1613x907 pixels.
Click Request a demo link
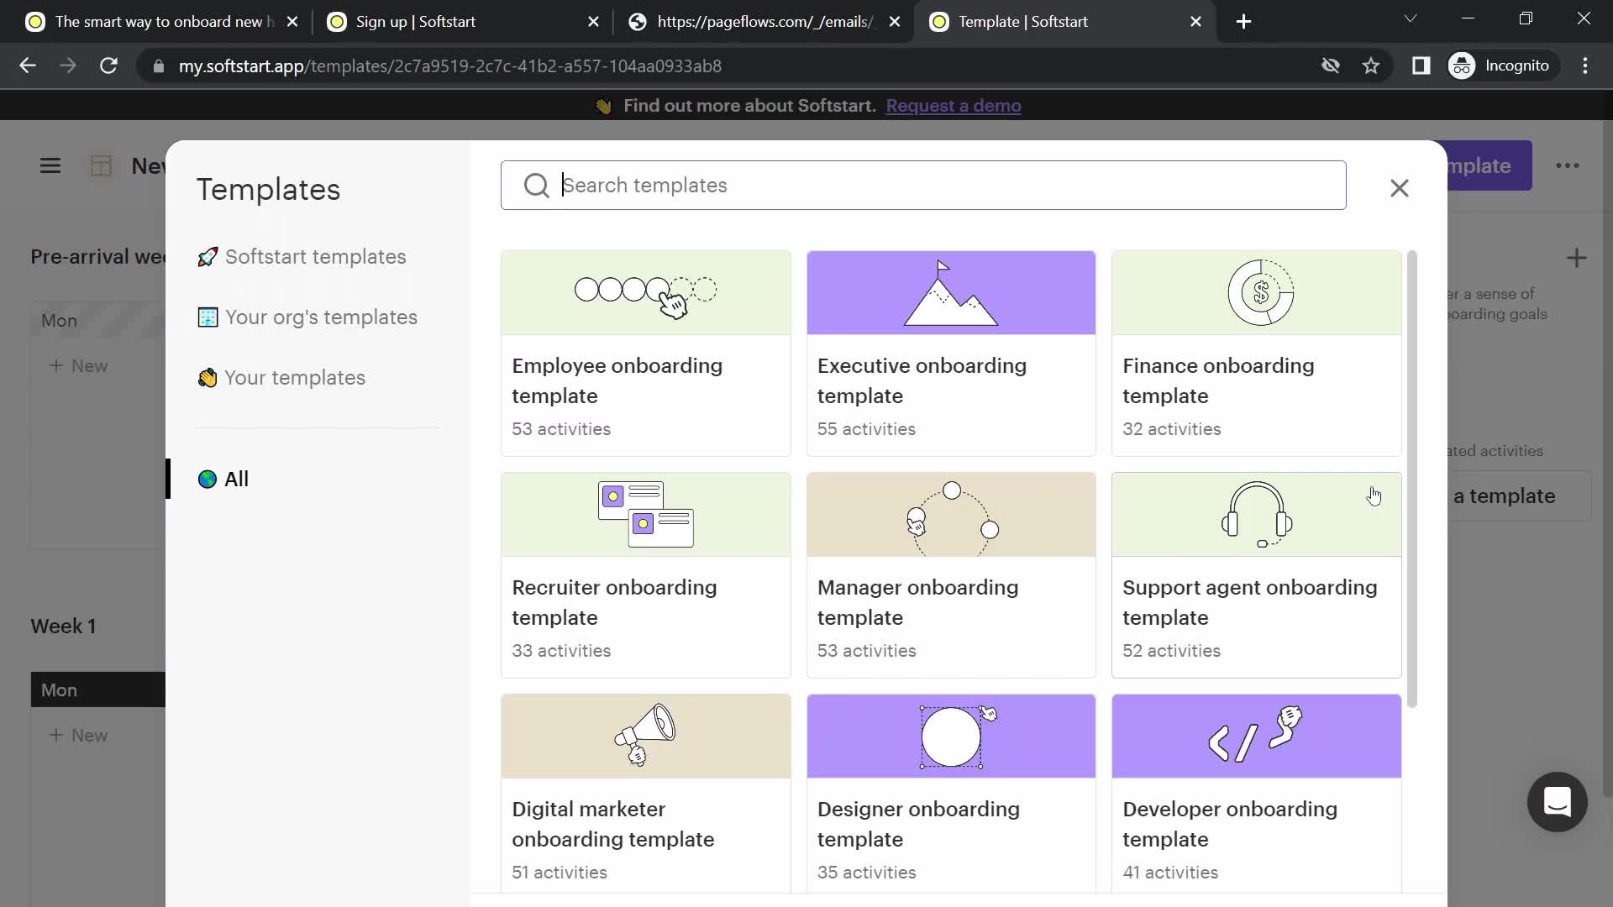point(954,105)
